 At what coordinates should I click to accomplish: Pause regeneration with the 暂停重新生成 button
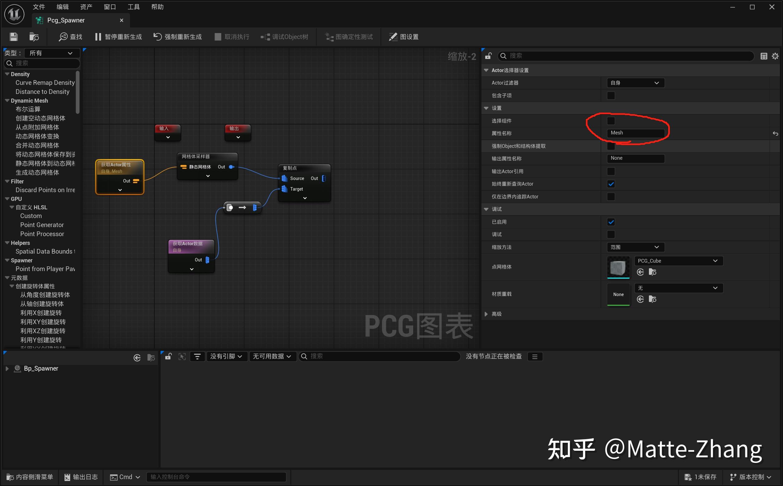coord(118,36)
